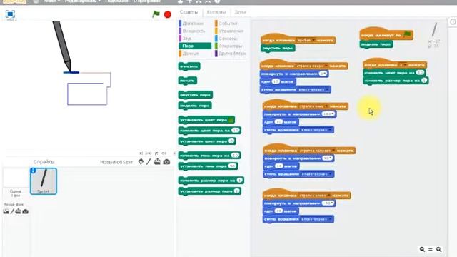Open key dropdown in стрелка вверх hat block
The width and height of the screenshot is (457, 257).
coord(312,66)
